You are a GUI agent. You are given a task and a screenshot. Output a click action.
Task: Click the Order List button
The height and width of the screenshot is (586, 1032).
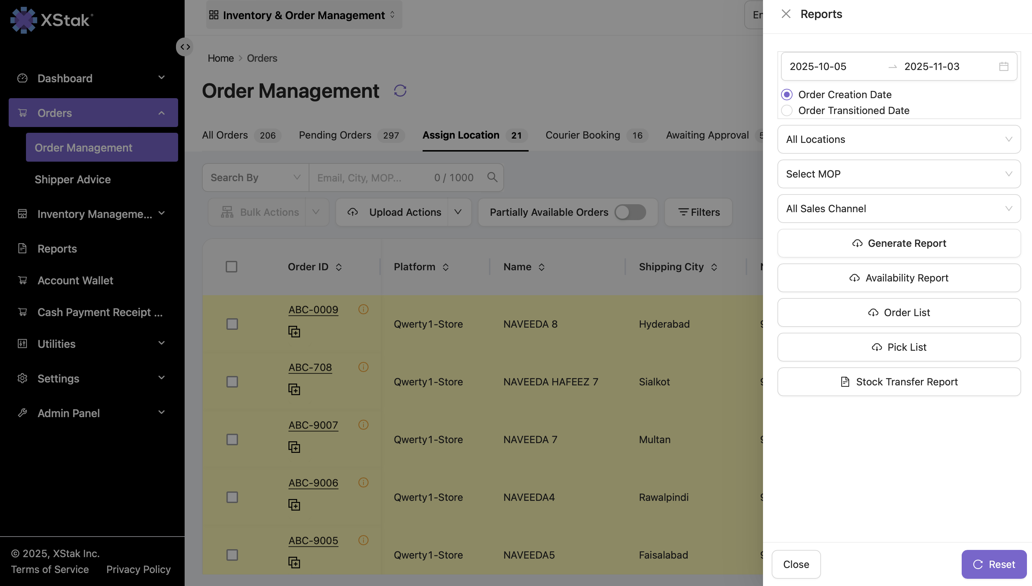(x=899, y=312)
